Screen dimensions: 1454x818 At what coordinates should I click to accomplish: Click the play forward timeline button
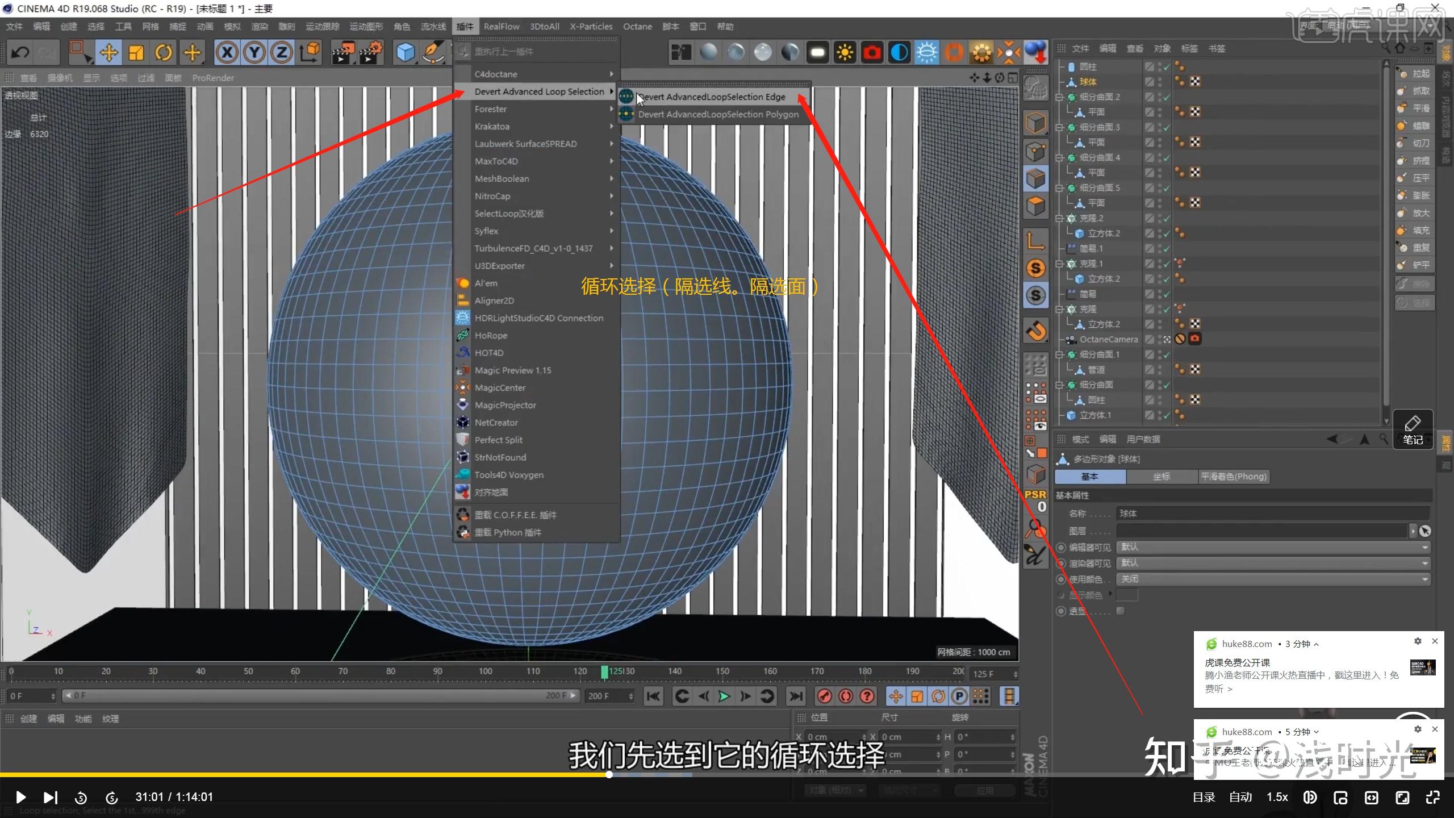click(724, 696)
